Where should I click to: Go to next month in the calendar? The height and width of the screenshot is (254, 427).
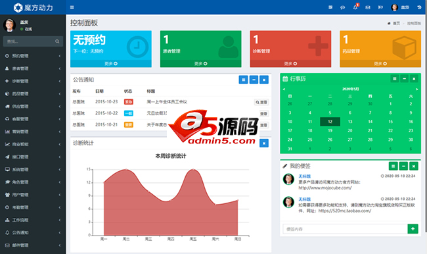click(x=416, y=89)
